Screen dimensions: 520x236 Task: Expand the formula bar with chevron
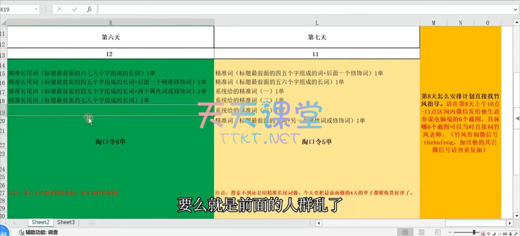[515, 9]
